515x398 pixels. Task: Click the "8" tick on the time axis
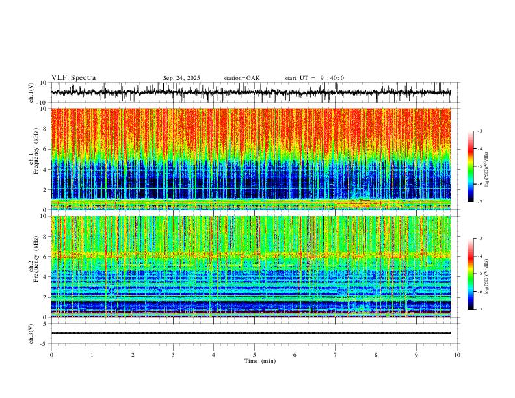tap(376, 355)
